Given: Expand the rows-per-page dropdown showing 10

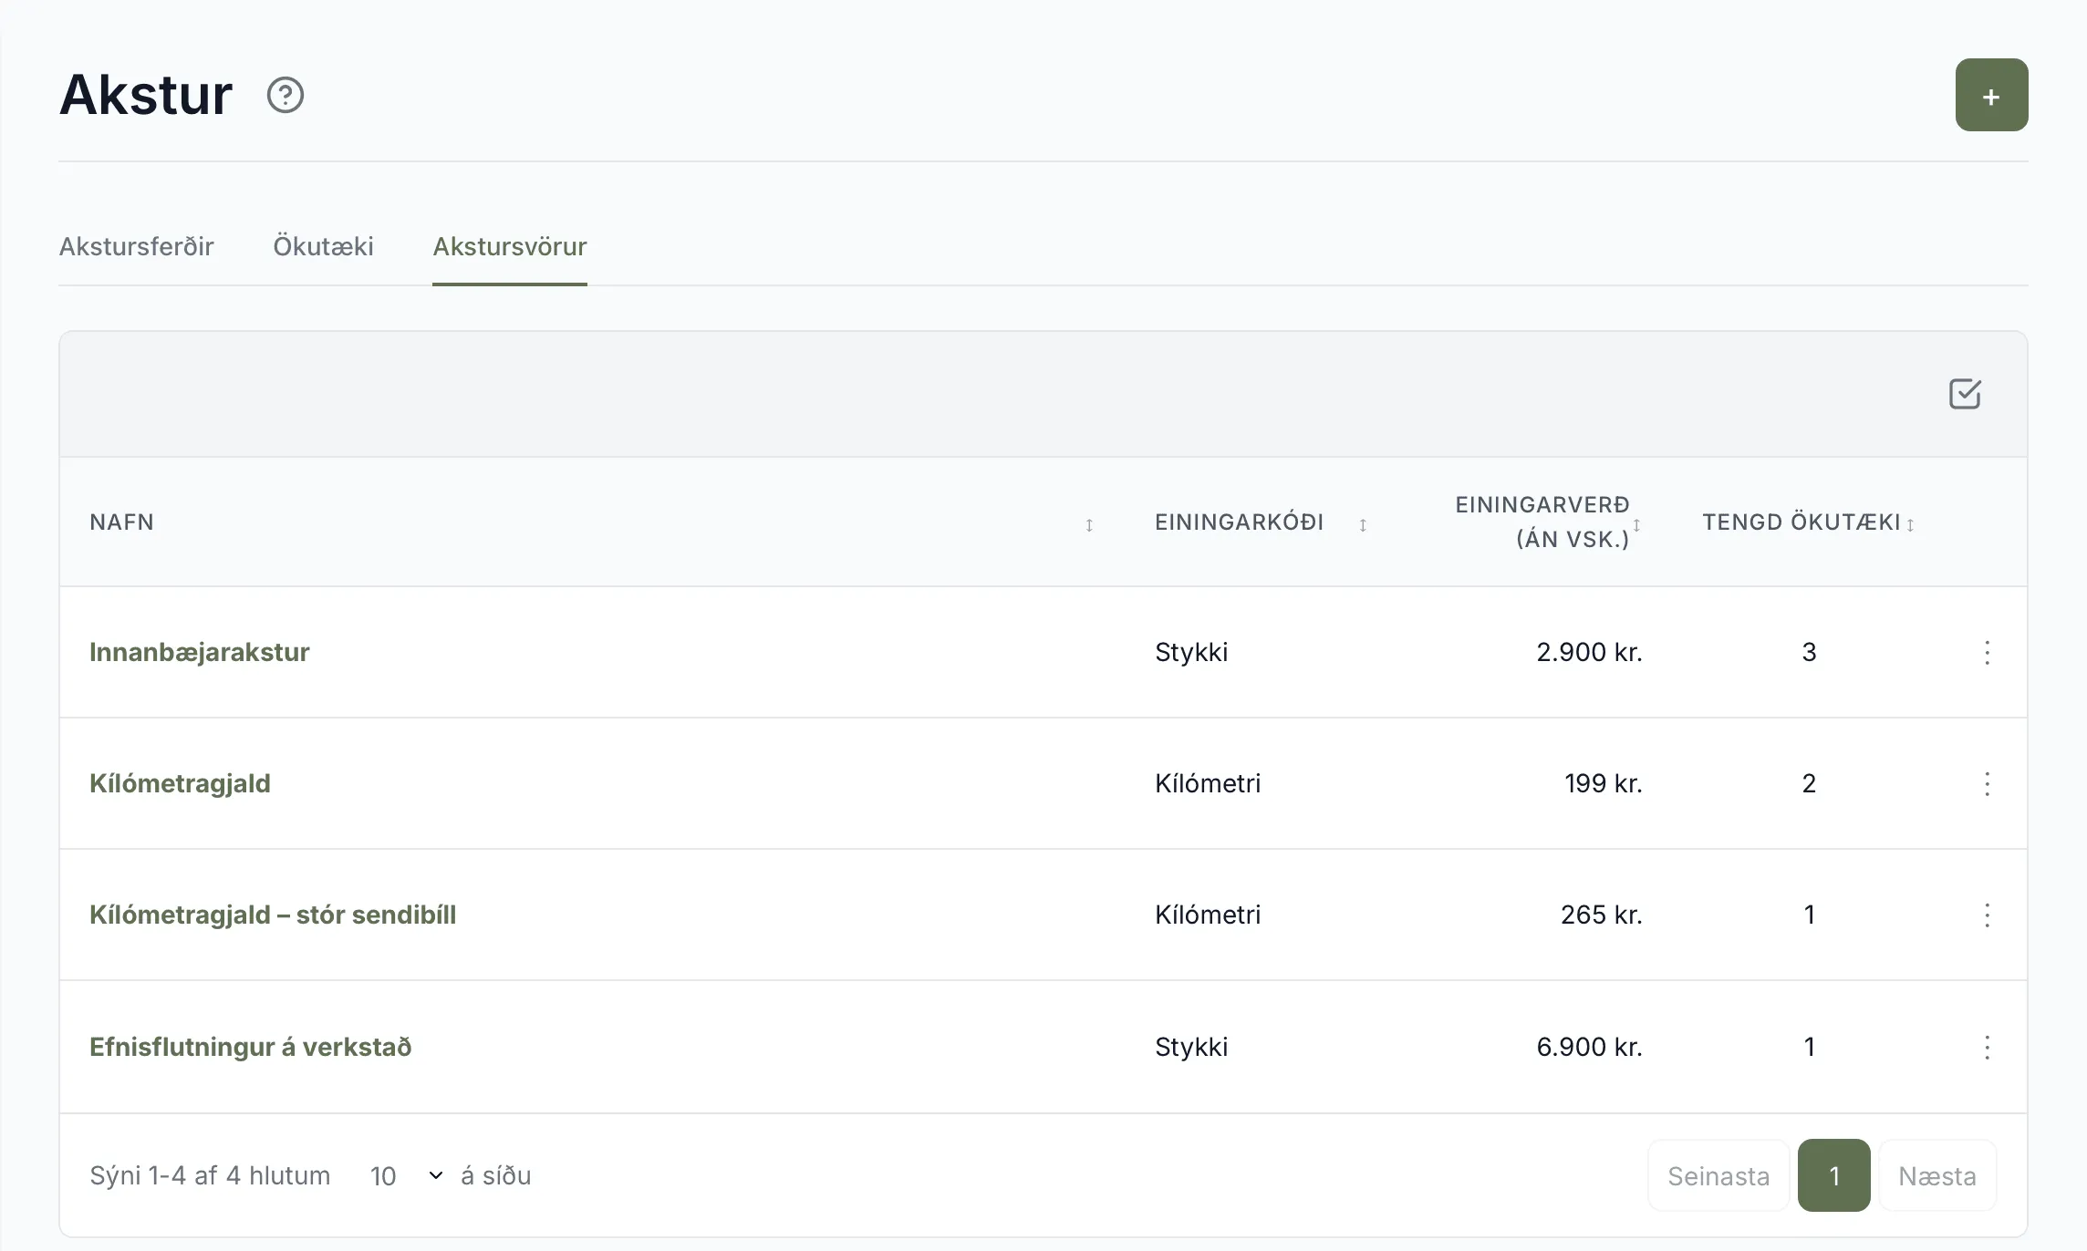Looking at the screenshot, I should click(x=407, y=1175).
